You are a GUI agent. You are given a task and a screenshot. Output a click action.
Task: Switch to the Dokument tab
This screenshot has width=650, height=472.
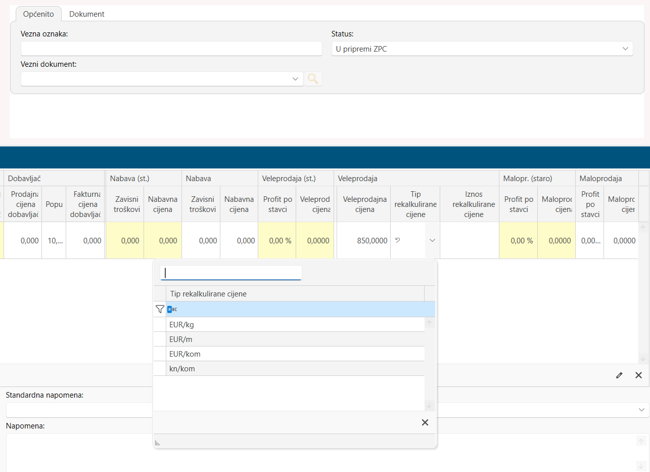(87, 14)
